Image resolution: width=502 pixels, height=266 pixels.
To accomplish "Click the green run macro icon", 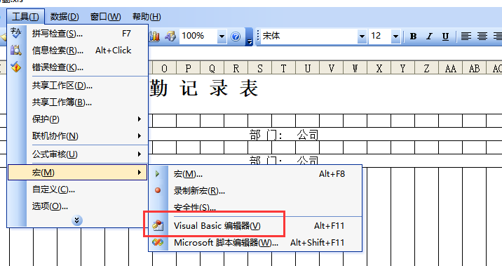I will (158, 174).
